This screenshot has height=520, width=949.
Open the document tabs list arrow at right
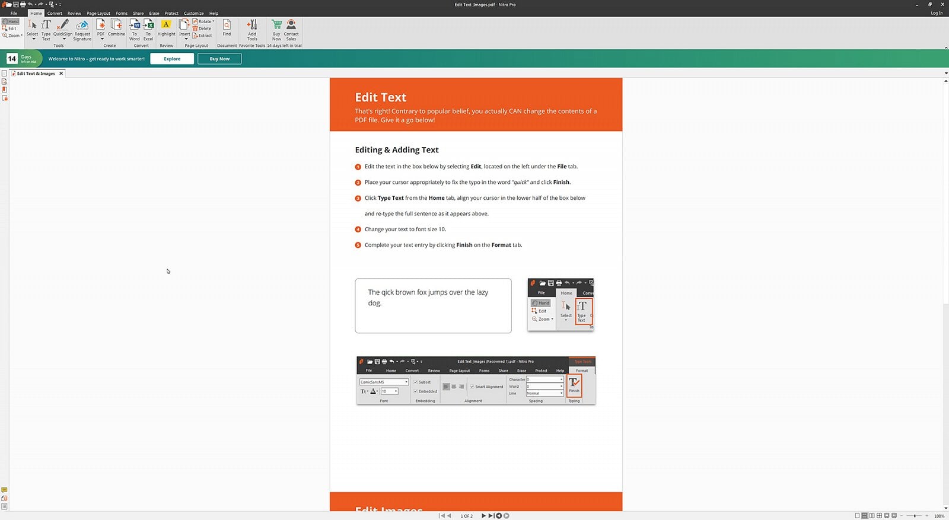pos(945,74)
